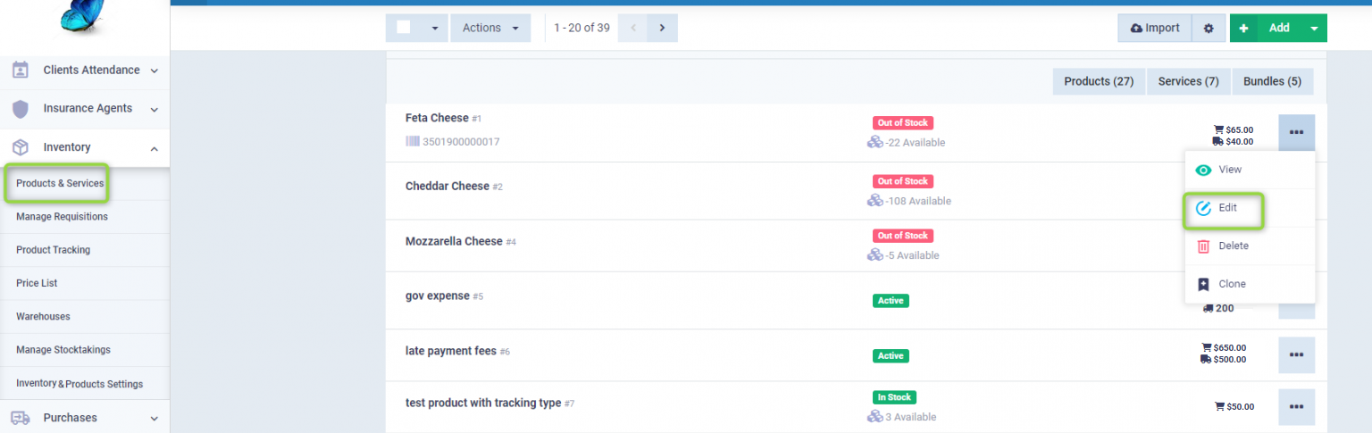This screenshot has width=1372, height=433.
Task: Click the Purchases truck icon in sidebar
Action: tap(20, 418)
